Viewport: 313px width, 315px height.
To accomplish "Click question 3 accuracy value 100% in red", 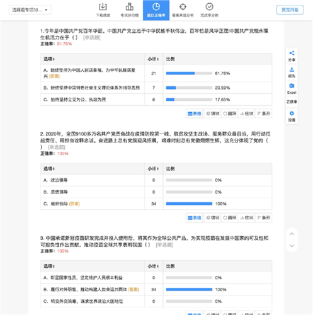I will pos(63,251).
